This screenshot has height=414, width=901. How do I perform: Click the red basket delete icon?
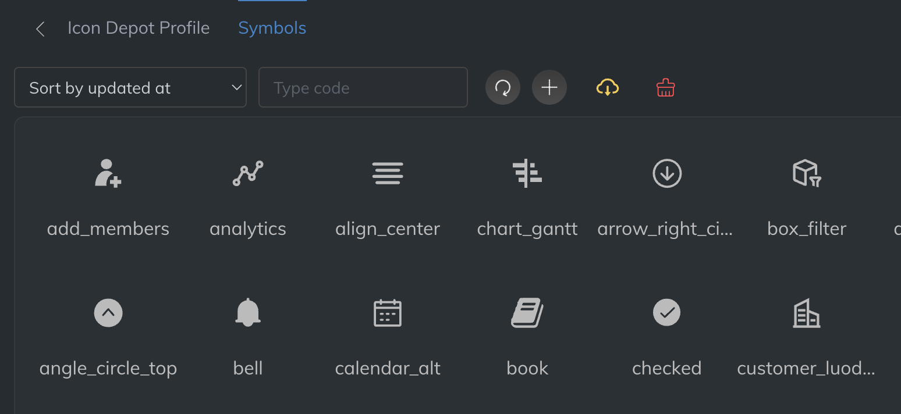tap(665, 88)
